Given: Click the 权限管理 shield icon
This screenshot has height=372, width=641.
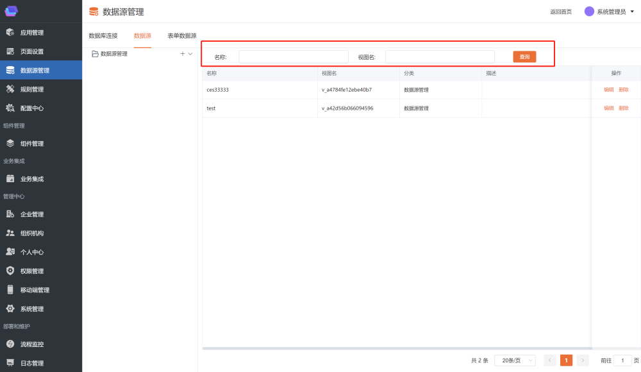Looking at the screenshot, I should tap(10, 271).
